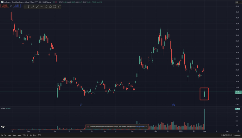Click the spread value between sell and buy
Image resolution: width=242 pixels, height=138 pixels.
[x=11, y=6]
